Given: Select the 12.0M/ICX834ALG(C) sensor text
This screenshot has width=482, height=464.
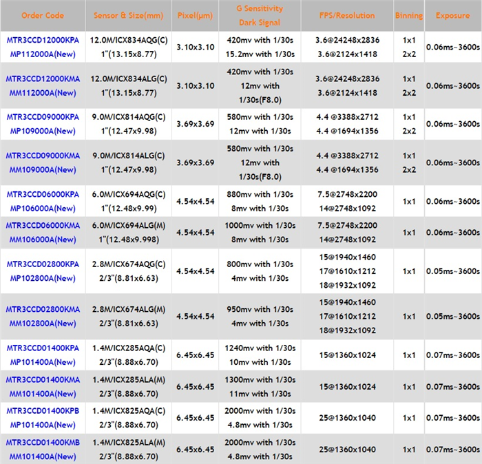Looking at the screenshot, I should (129, 79).
